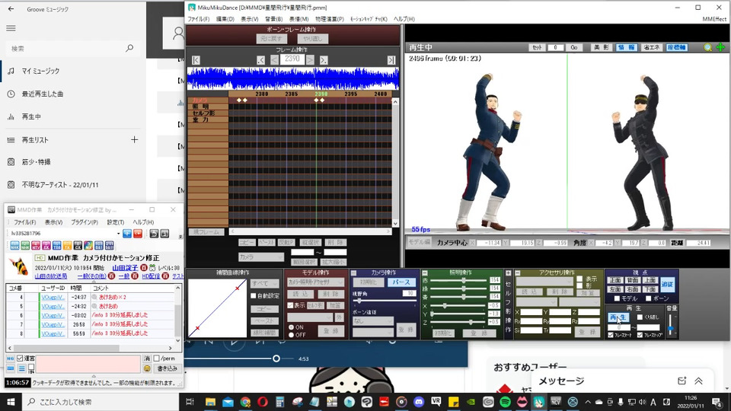Open the カメラ bone selection dropdown under timeline
This screenshot has height=411, width=731.
pyautogui.click(x=260, y=256)
